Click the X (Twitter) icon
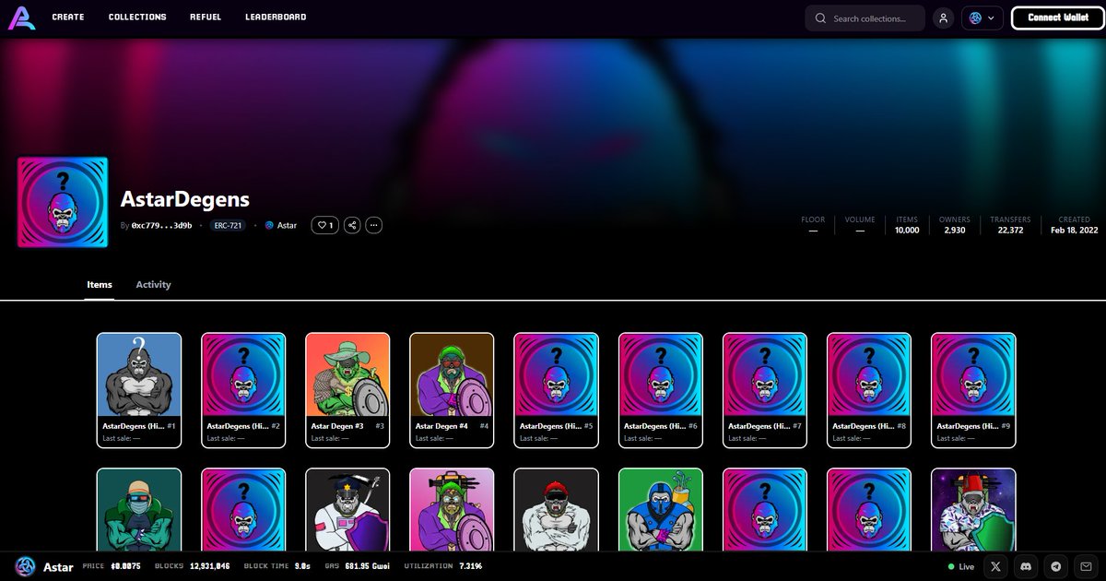Image resolution: width=1106 pixels, height=581 pixels. (x=995, y=566)
